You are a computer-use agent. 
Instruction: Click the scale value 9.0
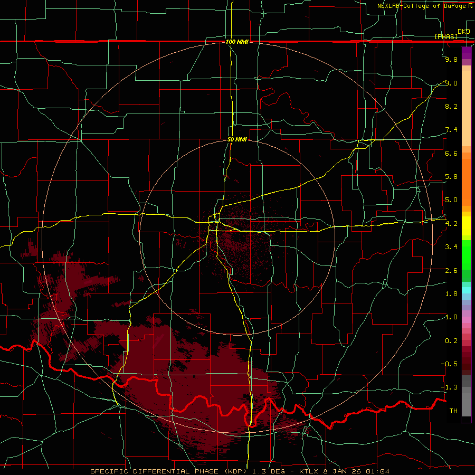(x=451, y=83)
